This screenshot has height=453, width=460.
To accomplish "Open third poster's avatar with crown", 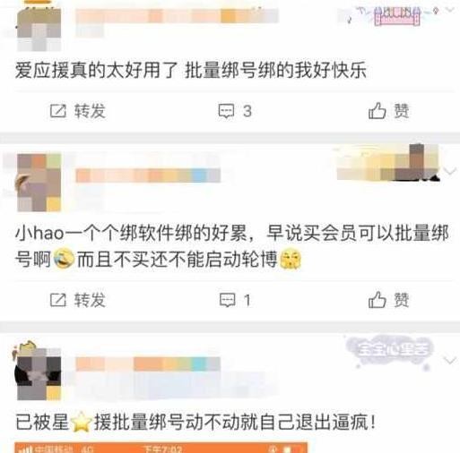I will tap(38, 371).
